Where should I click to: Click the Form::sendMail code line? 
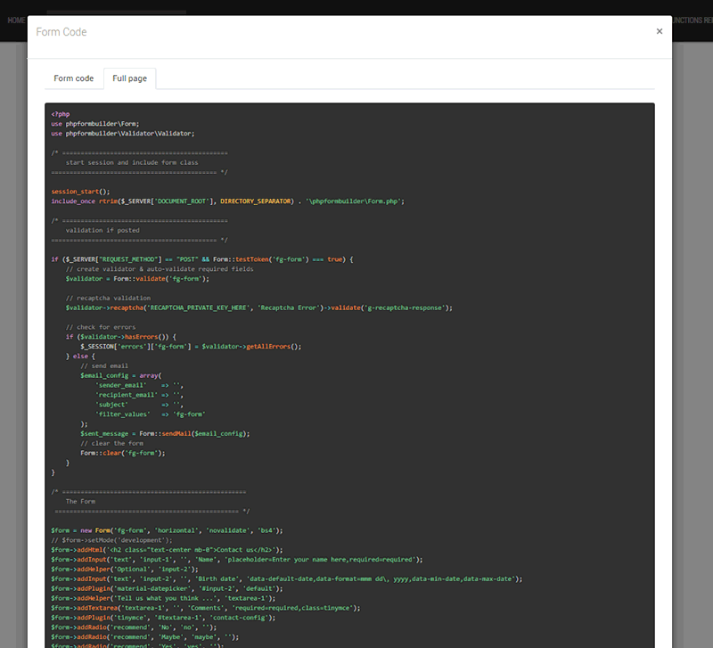point(165,433)
